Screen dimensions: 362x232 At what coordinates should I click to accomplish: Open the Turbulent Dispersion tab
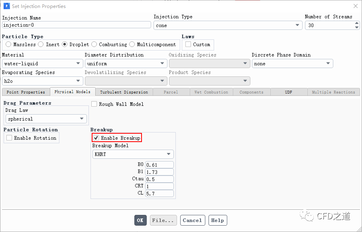point(124,92)
